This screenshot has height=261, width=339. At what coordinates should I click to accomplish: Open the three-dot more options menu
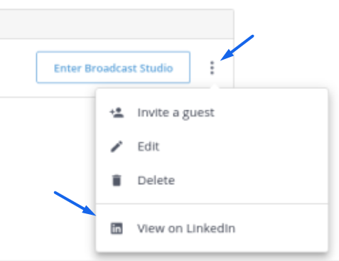coord(212,68)
